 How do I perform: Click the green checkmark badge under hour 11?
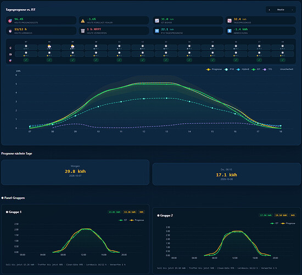click(119, 60)
